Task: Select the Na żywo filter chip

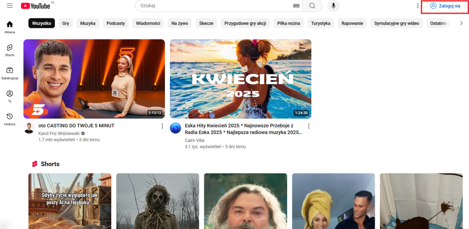Action: [180, 23]
